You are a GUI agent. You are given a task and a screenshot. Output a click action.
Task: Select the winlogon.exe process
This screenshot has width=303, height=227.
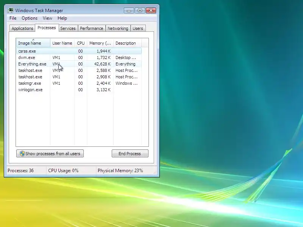[79, 90]
